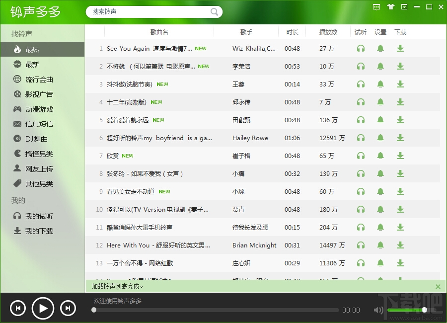Open the title bar dropdown menu icon

click(x=404, y=7)
